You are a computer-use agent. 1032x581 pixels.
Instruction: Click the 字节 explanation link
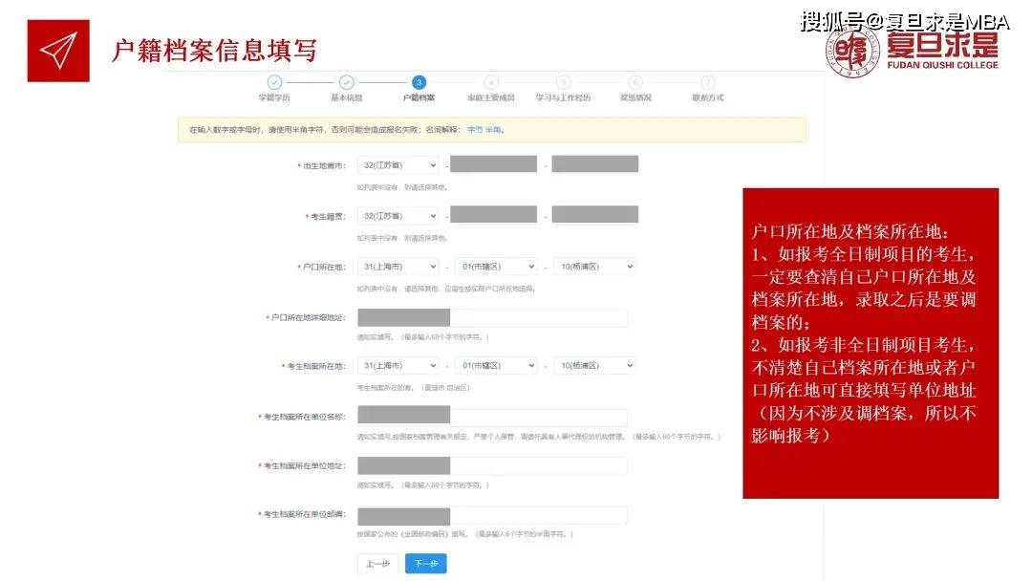tap(474, 129)
